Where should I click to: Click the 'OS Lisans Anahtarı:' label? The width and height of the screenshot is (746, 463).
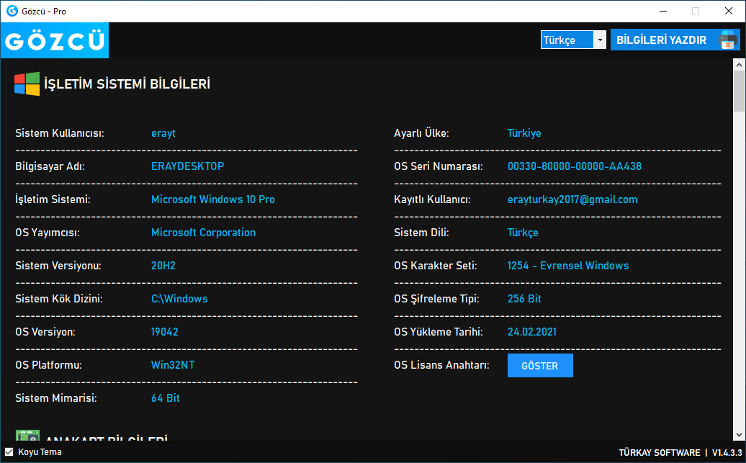click(x=441, y=365)
